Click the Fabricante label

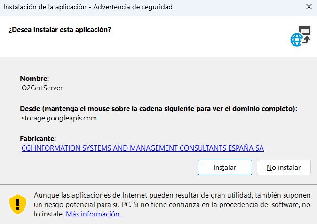38,139
